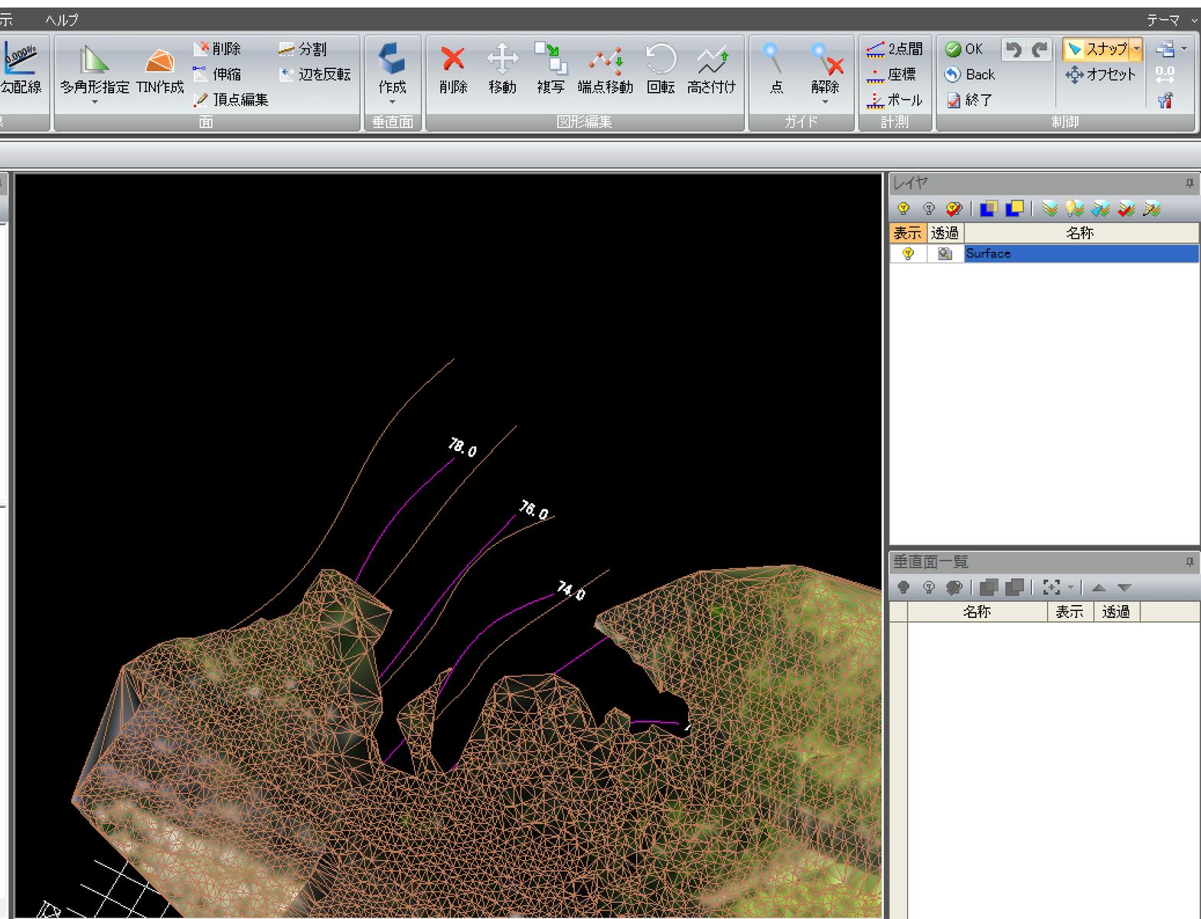Open the テーマ theme dropdown
This screenshot has width=1201, height=919.
point(1171,20)
